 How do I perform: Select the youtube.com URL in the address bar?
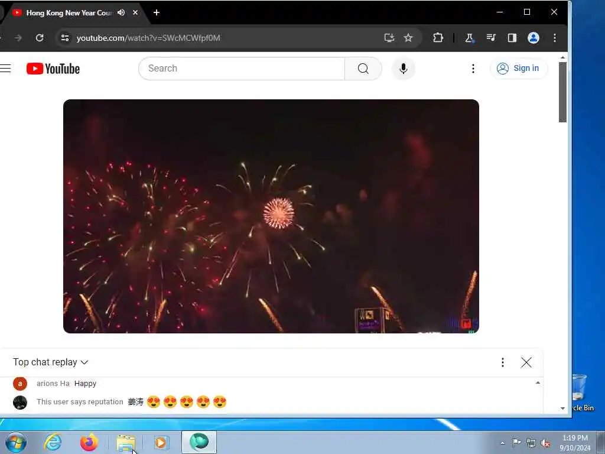click(x=148, y=38)
